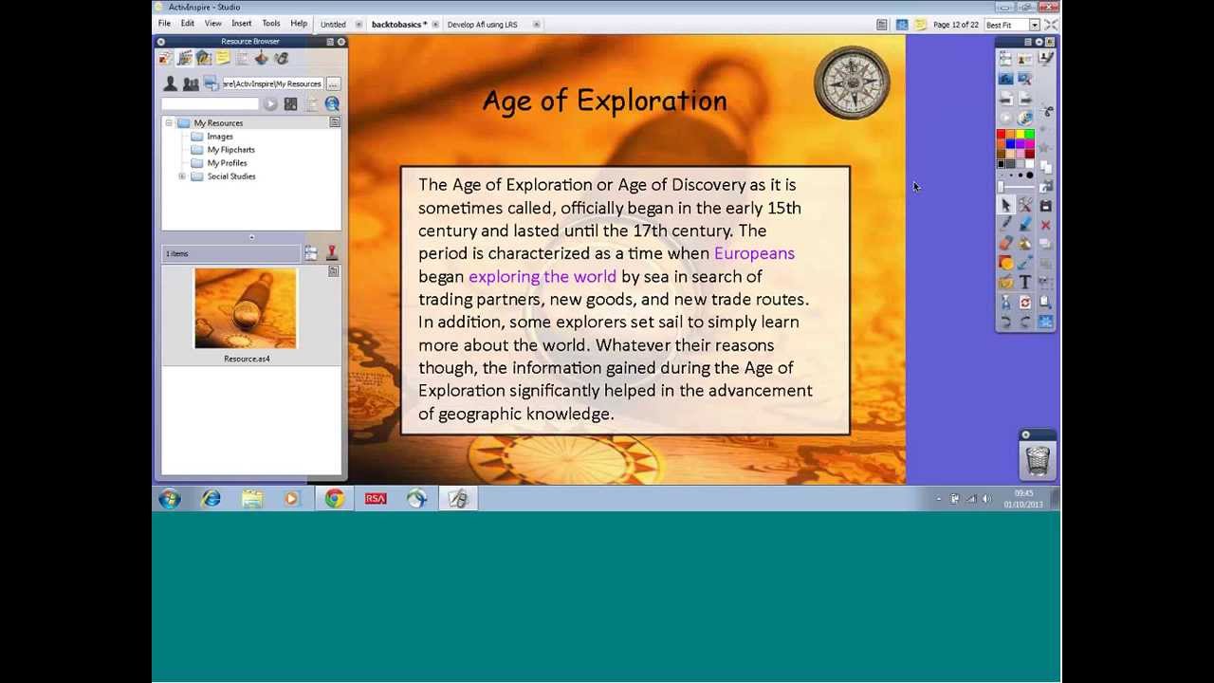Screen dimensions: 1214x683
Task: Open the View menu
Action: pyautogui.click(x=213, y=24)
